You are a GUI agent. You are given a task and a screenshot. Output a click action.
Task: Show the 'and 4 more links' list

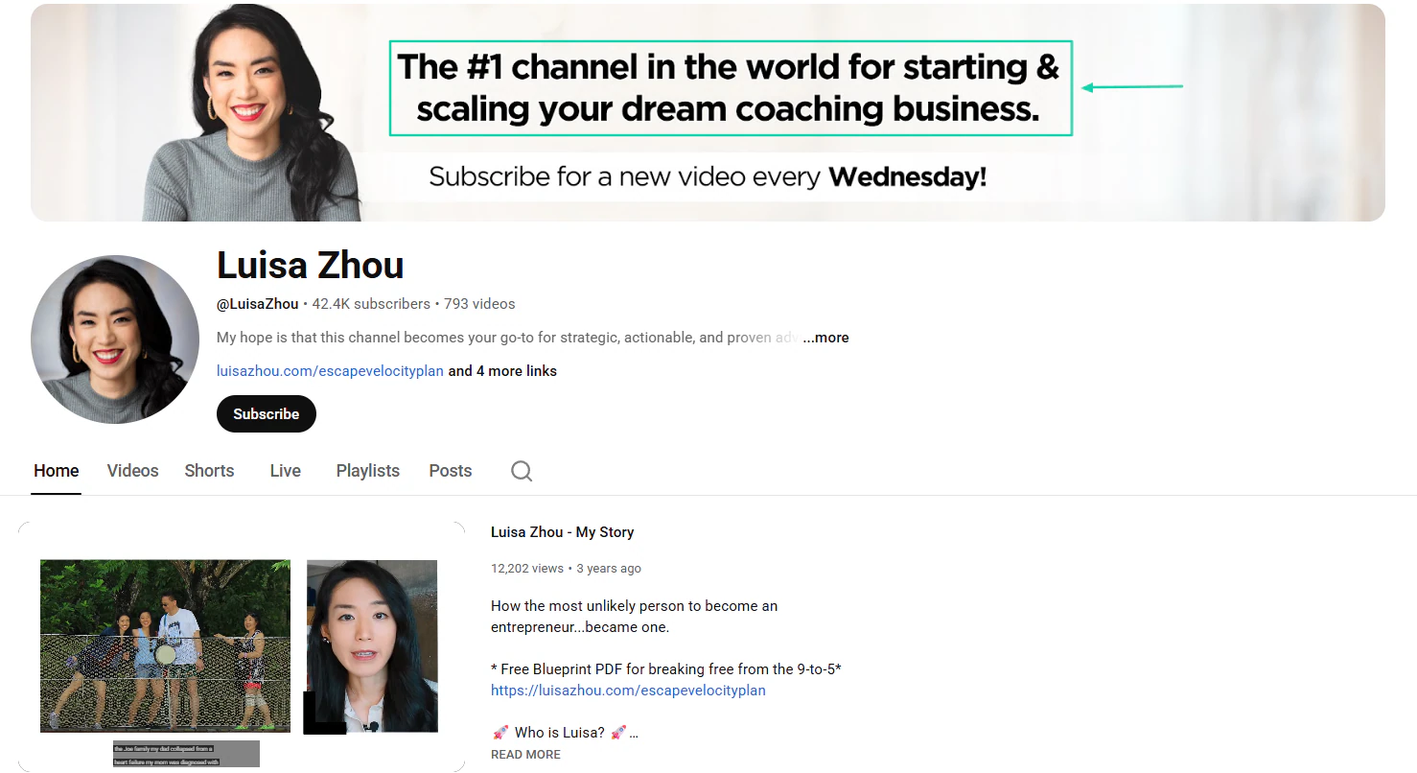click(x=502, y=371)
